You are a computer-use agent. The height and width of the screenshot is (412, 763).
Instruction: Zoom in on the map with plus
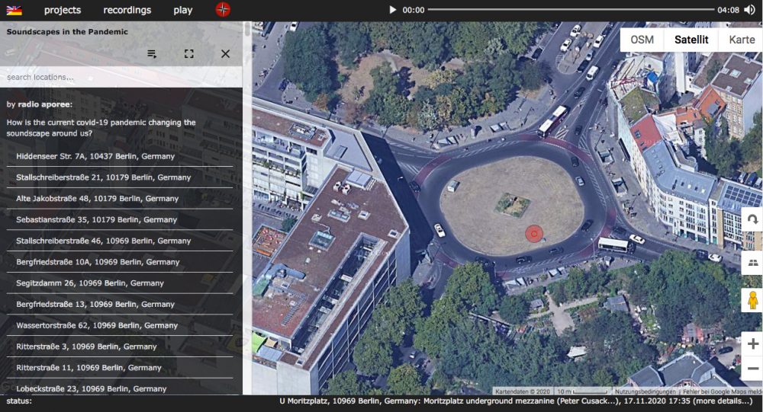pos(752,344)
